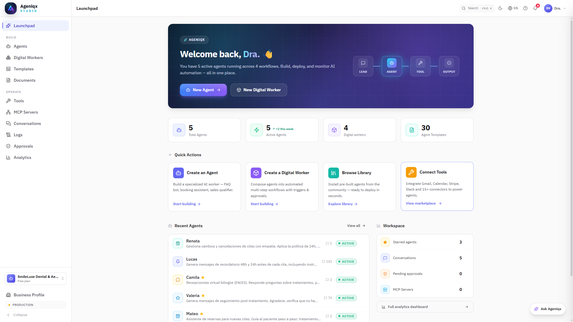Toggle dark mode moon icon
This screenshot has height=322, width=573.
click(500, 8)
